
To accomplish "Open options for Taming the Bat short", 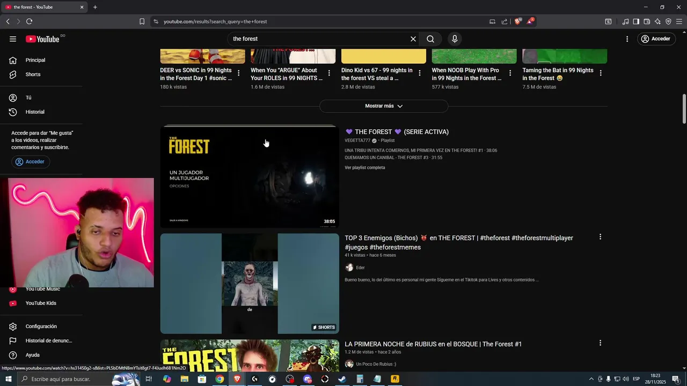I will 601,73.
